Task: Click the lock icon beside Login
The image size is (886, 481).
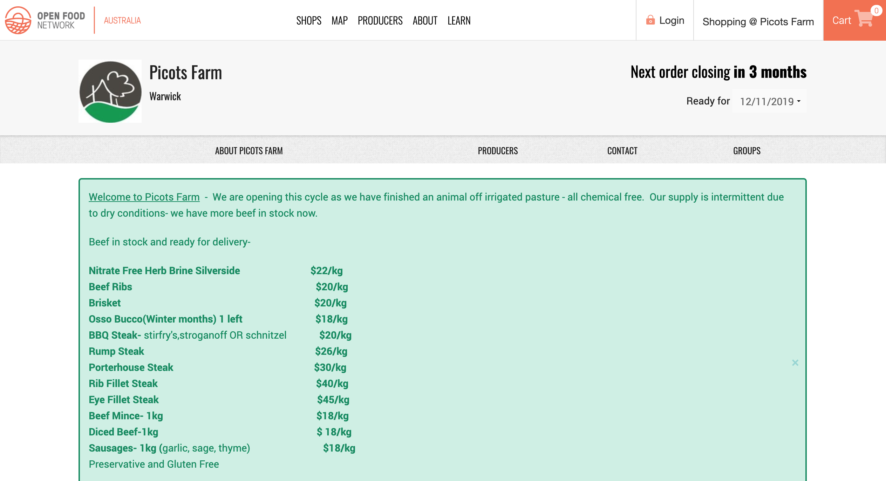Action: (650, 20)
